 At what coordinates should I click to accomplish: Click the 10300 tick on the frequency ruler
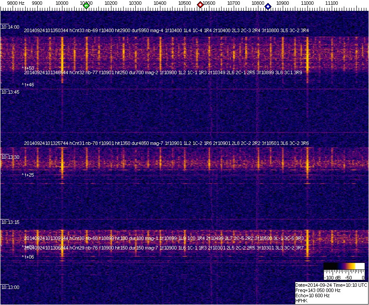coord(136,3)
